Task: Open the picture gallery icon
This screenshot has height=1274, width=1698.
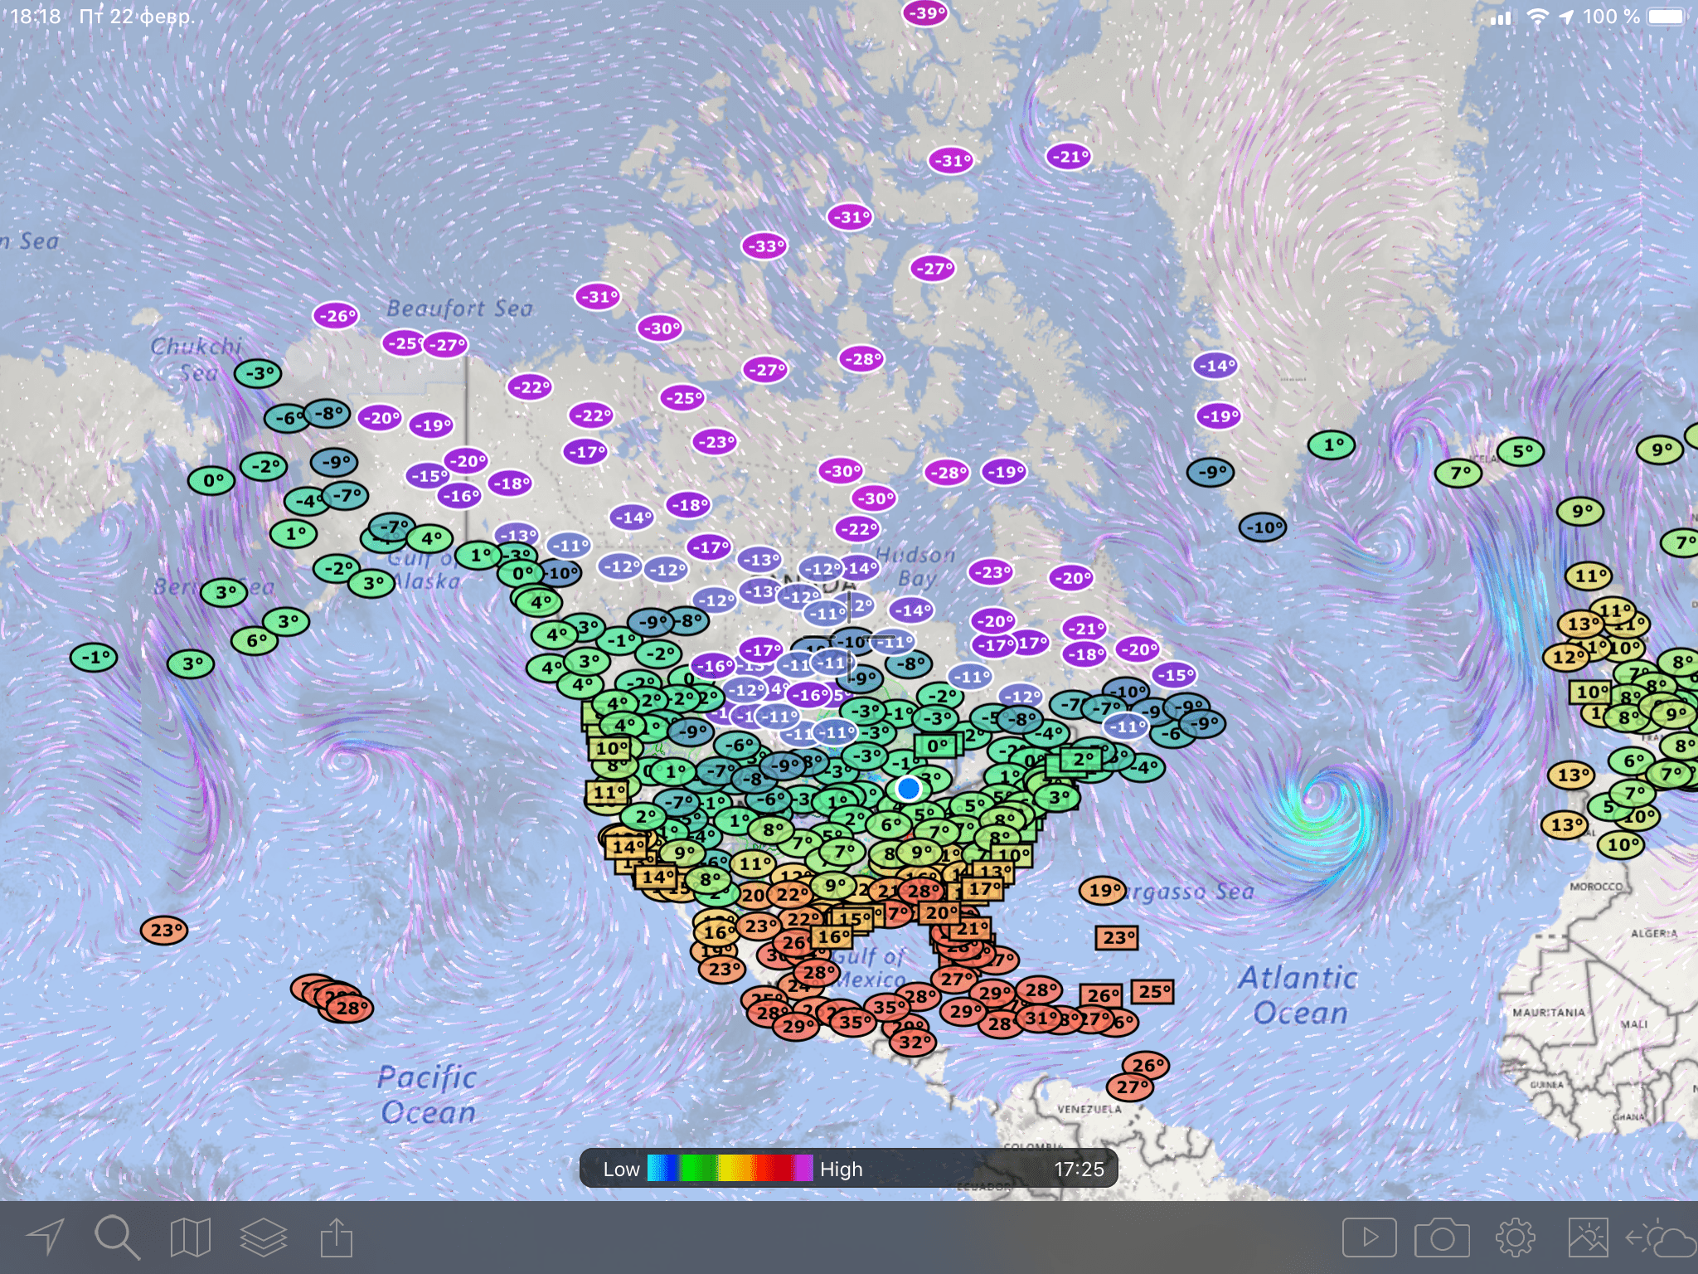Action: (1588, 1238)
